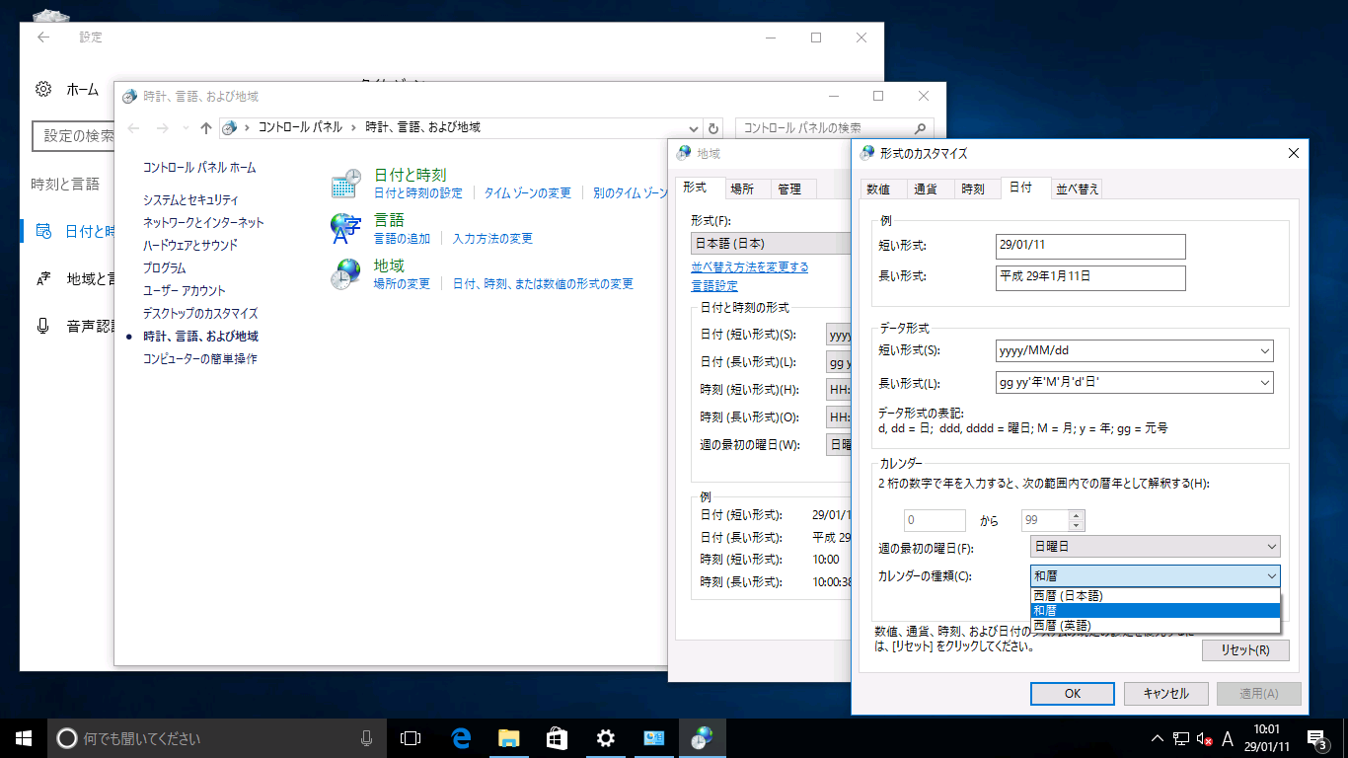Open File Explorer from the taskbar
Screen dimensions: 1348x758
pos(509,737)
